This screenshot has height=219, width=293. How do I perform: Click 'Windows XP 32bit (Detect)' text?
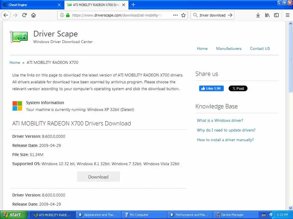coord(111,109)
